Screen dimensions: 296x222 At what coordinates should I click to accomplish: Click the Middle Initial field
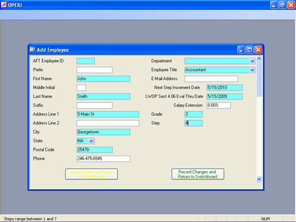click(81, 88)
